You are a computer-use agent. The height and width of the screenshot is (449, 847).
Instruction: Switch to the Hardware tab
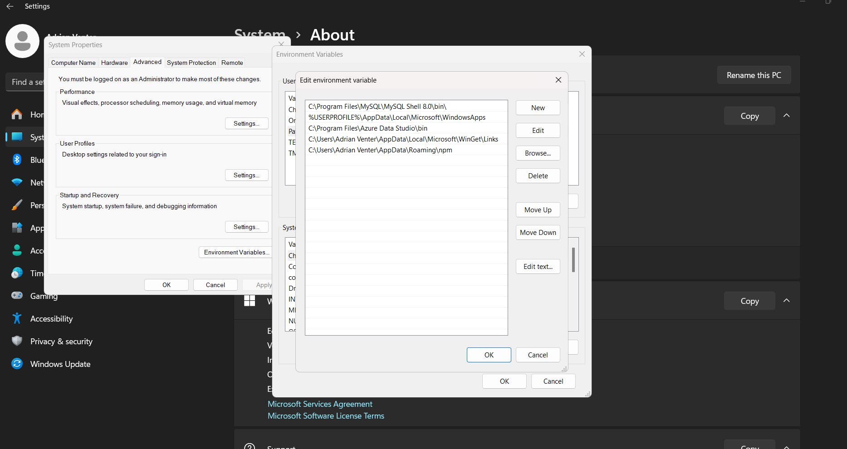pyautogui.click(x=114, y=63)
